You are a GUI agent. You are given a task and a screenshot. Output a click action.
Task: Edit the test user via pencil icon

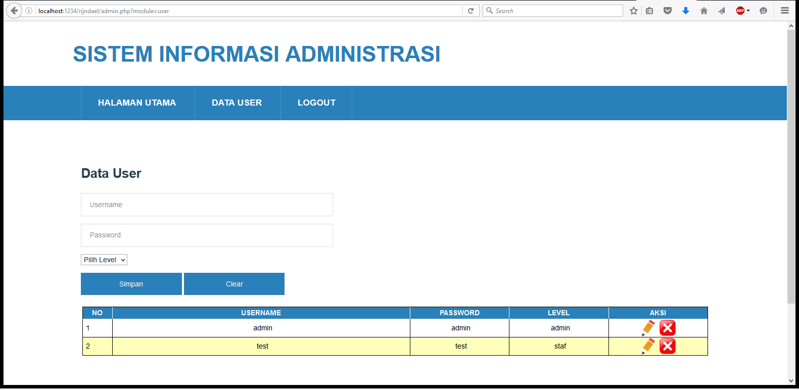[x=648, y=346]
